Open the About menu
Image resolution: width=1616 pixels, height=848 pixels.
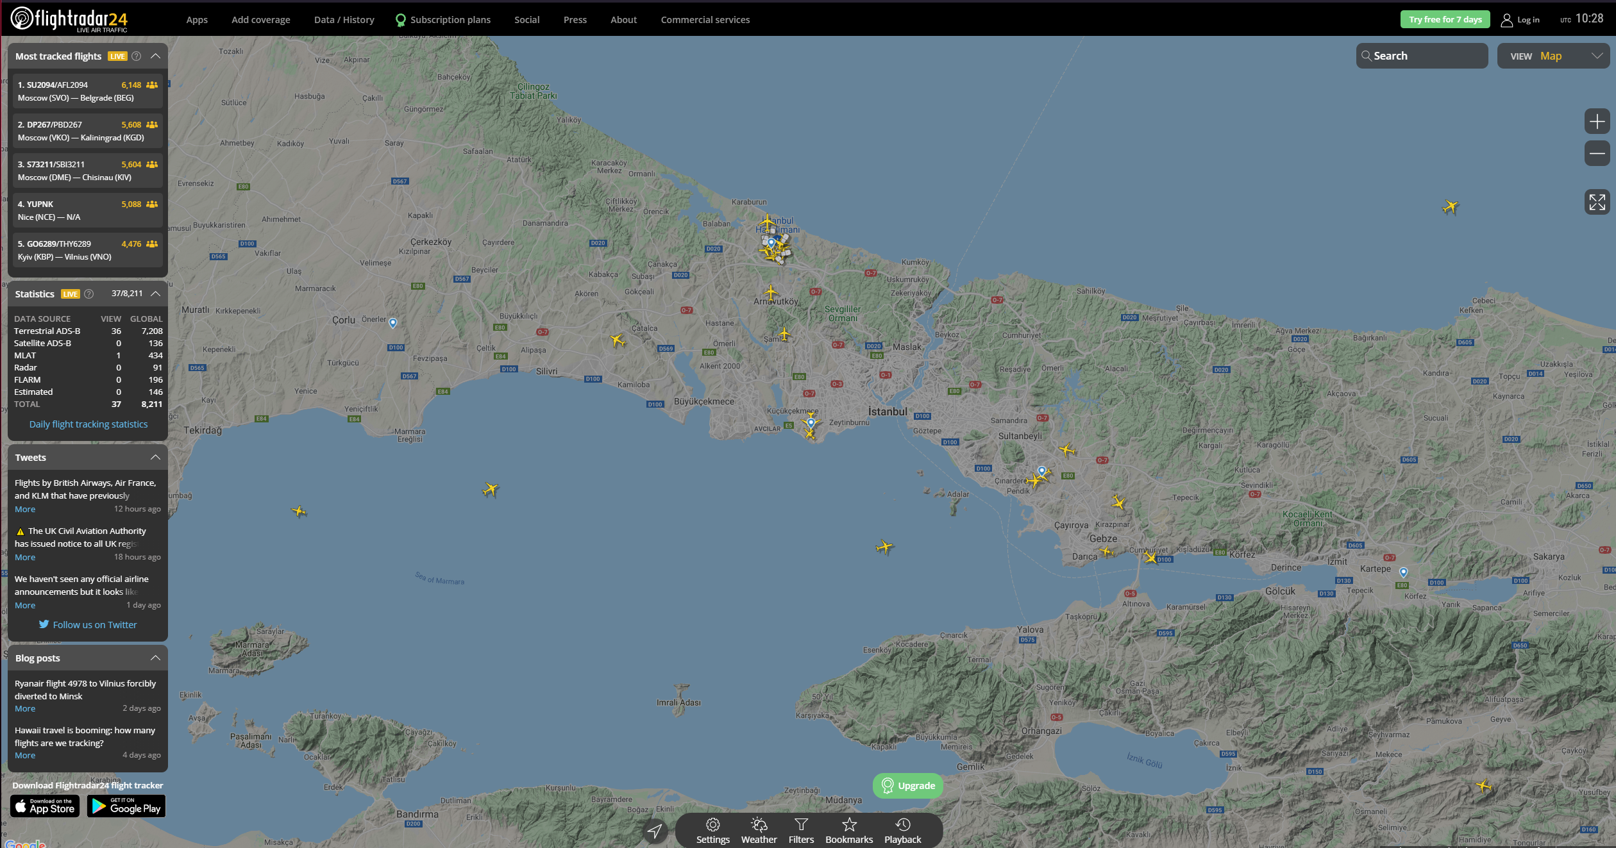click(x=623, y=20)
